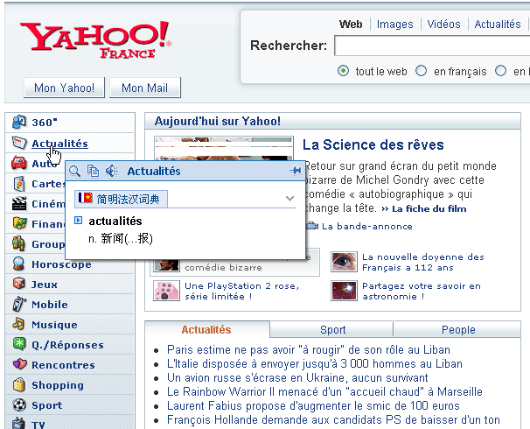Switch to the Actualités search tab
This screenshot has width=530, height=429.
pyautogui.click(x=498, y=25)
